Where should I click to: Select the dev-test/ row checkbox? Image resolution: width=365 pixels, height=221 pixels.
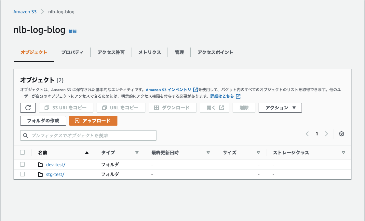click(22, 164)
